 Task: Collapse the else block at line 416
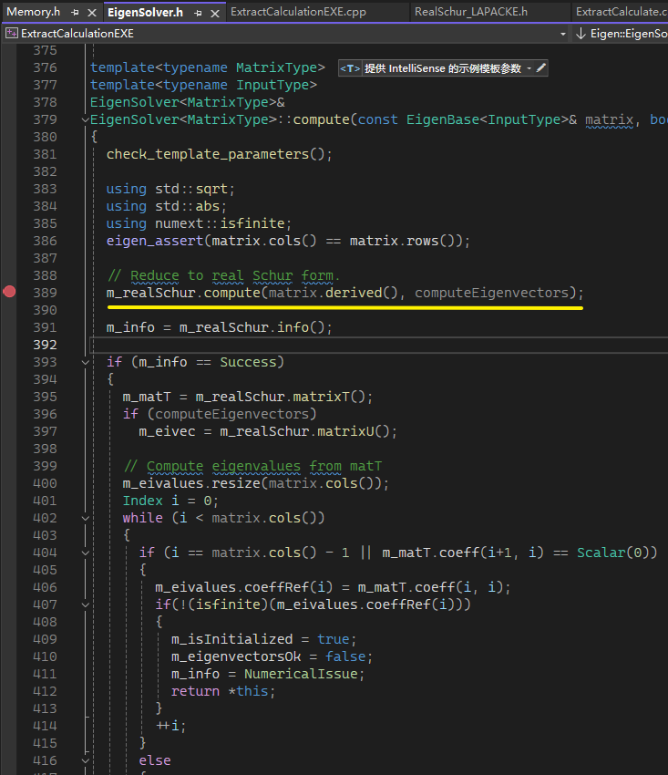pyautogui.click(x=85, y=760)
